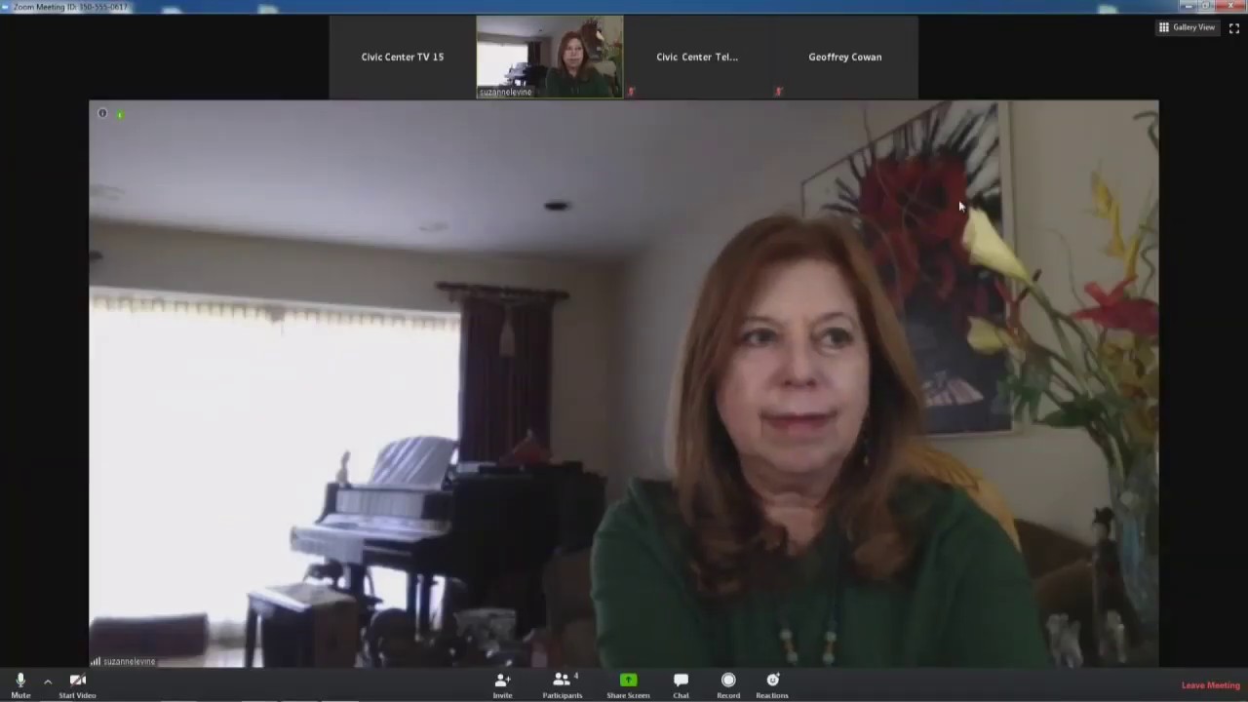Open the Chat panel
1248x702 pixels.
[681, 683]
